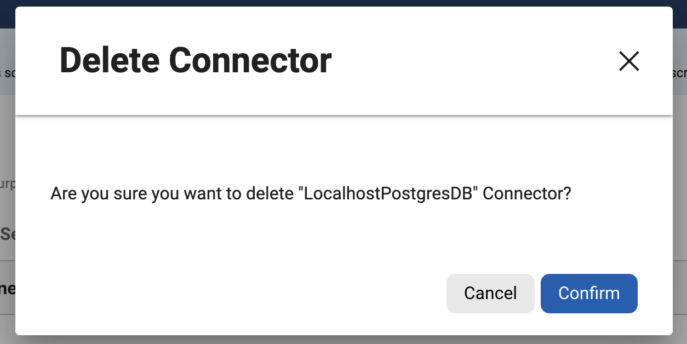
Task: Confirm deleting the connector
Action: click(589, 294)
